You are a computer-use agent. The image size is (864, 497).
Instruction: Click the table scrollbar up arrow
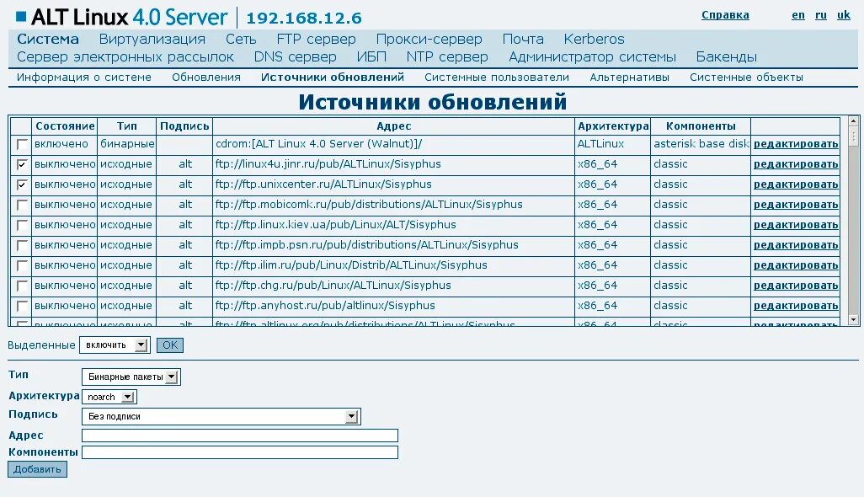click(854, 120)
